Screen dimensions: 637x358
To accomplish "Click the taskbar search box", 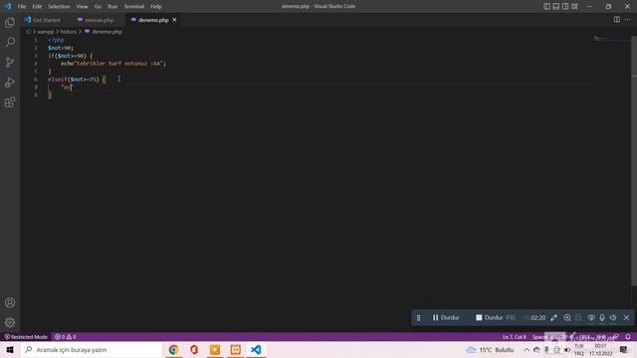I will click(92, 349).
